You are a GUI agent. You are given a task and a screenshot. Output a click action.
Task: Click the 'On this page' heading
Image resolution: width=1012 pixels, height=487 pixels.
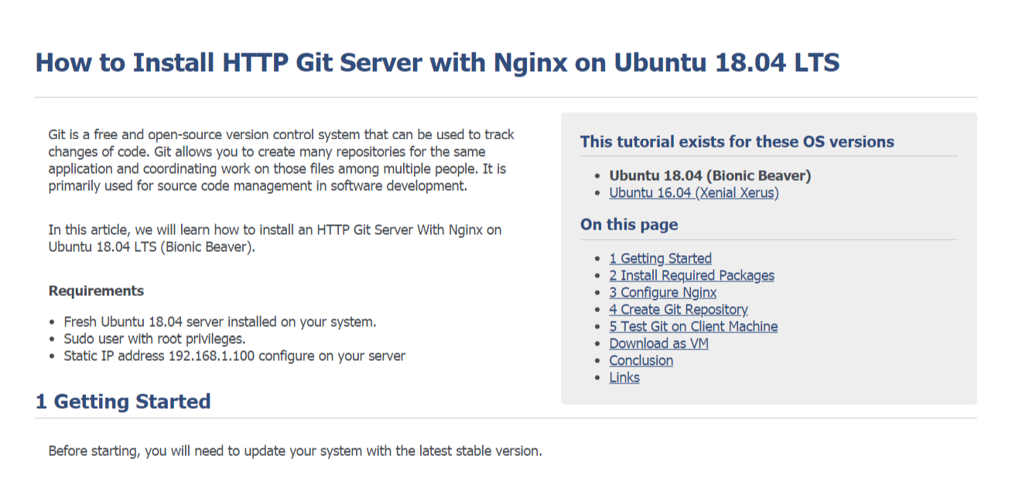(629, 225)
